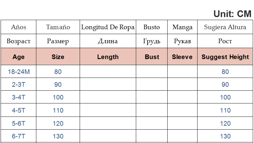Select size 110 in the Size column
254x143 pixels.
58,110
